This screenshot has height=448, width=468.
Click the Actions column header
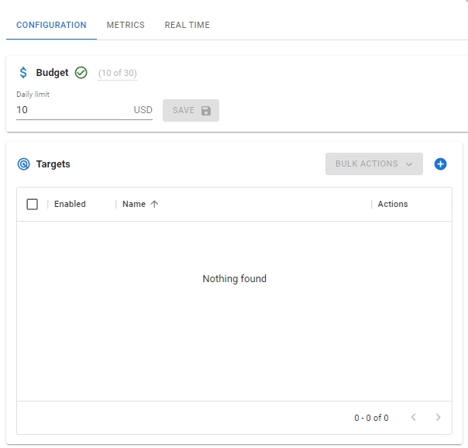pos(392,204)
